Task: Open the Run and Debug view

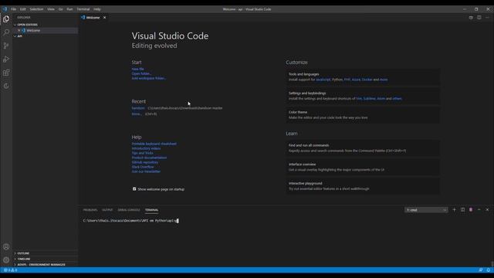Action: (6, 59)
